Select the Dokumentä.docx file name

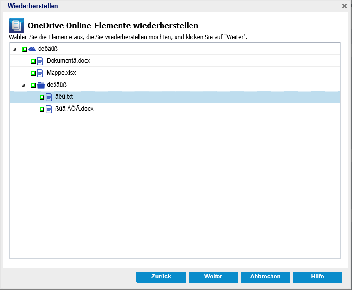(x=68, y=61)
